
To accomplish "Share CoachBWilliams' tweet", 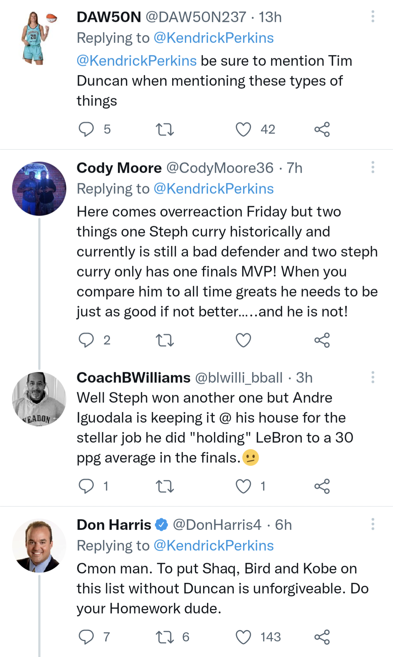I will 322,486.
